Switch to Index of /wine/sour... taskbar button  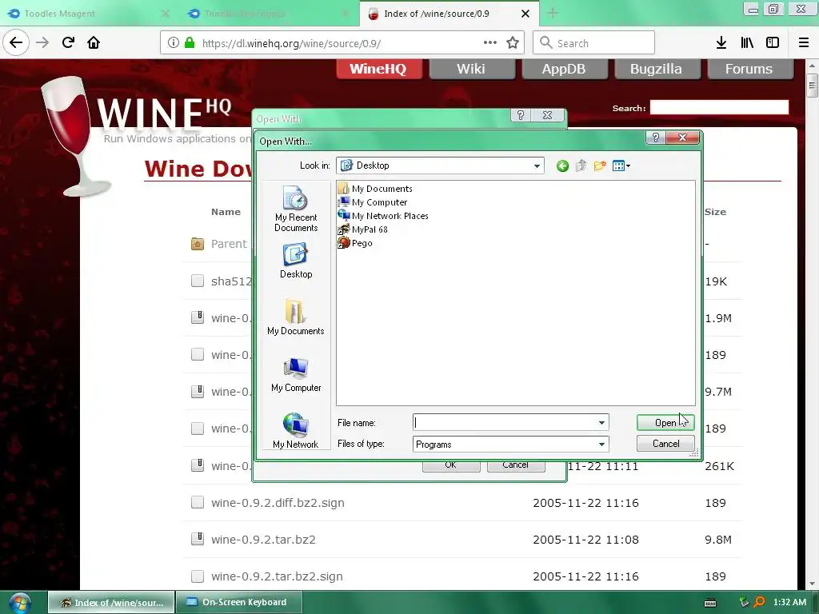click(x=111, y=603)
